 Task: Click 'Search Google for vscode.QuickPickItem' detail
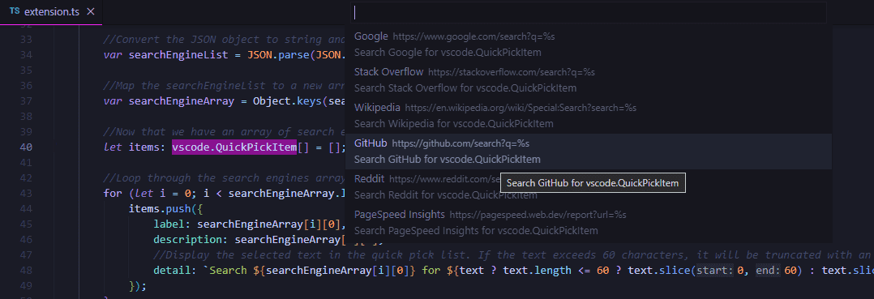(x=448, y=53)
